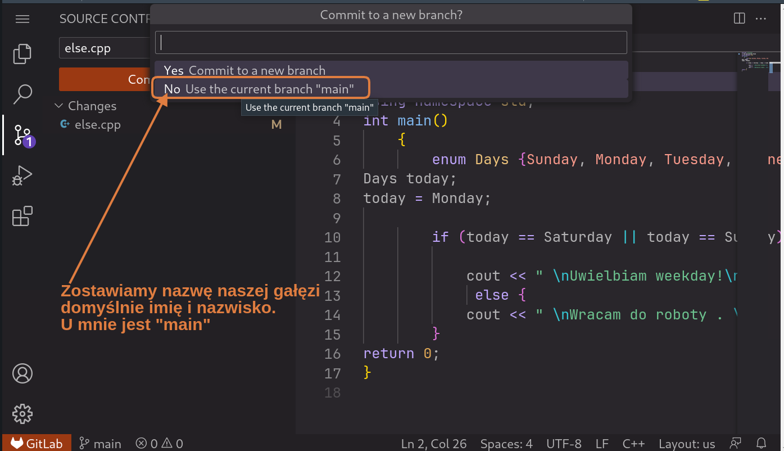Split the editor to the right

pyautogui.click(x=740, y=19)
